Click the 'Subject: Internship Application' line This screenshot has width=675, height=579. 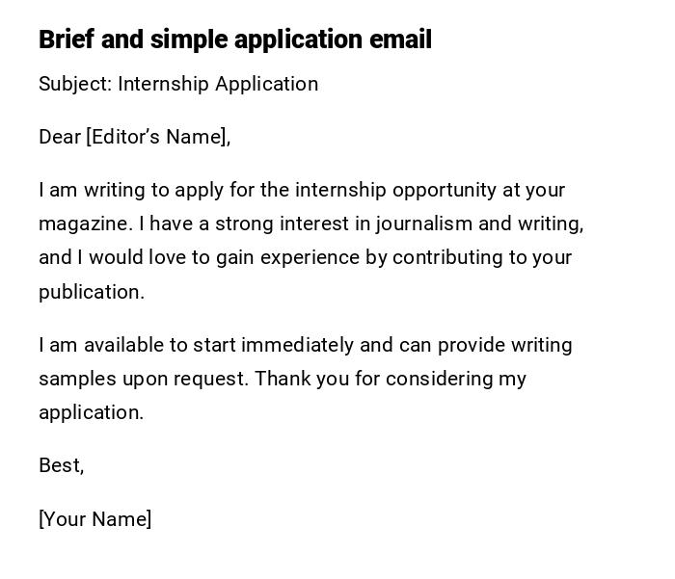tap(178, 84)
